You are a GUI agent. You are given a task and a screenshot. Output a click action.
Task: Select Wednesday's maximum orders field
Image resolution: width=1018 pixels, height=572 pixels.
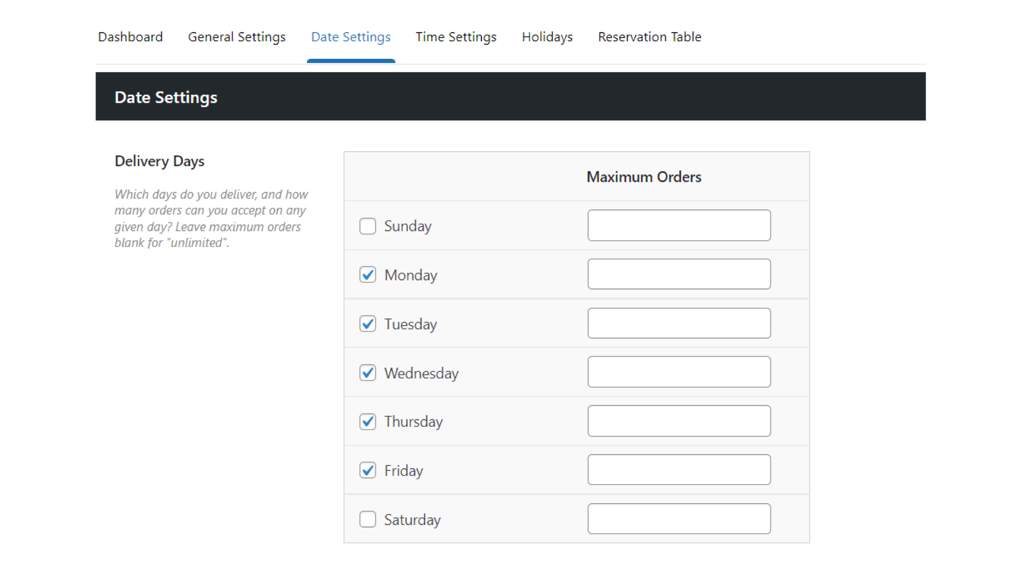(679, 372)
